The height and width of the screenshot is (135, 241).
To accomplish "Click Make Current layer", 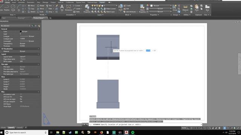I will pyautogui.click(x=110, y=9).
